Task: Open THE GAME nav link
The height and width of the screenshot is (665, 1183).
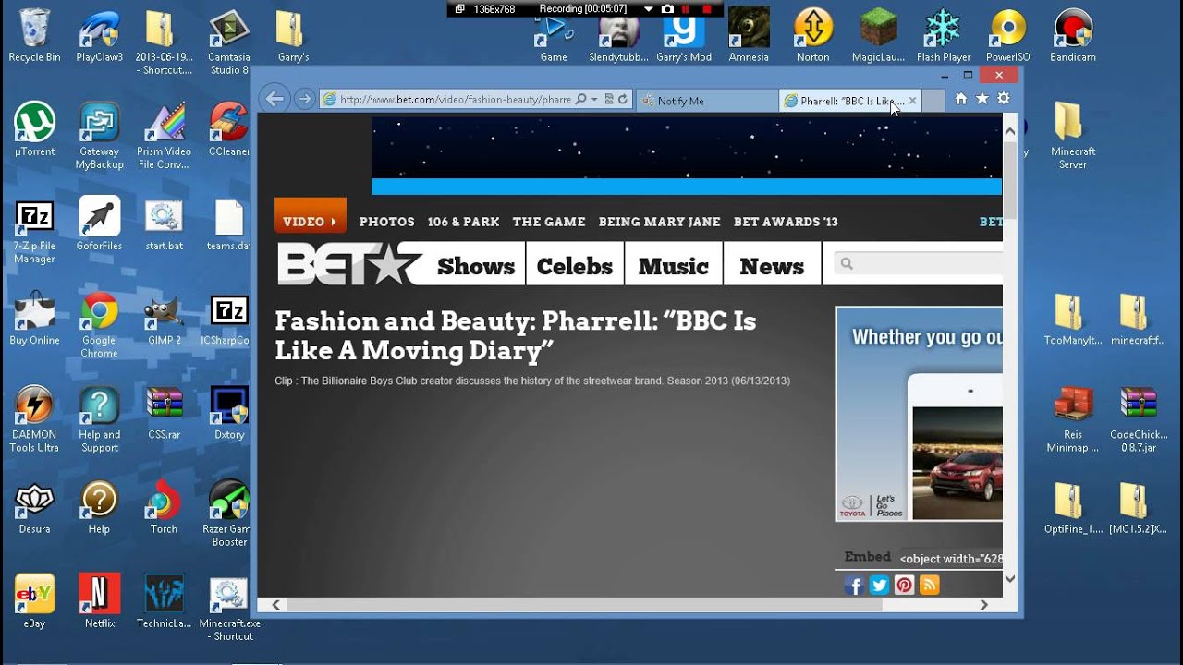Action: click(549, 222)
